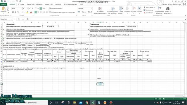Decrease decimal places
This screenshot has height=105, width=187.
point(91,12)
